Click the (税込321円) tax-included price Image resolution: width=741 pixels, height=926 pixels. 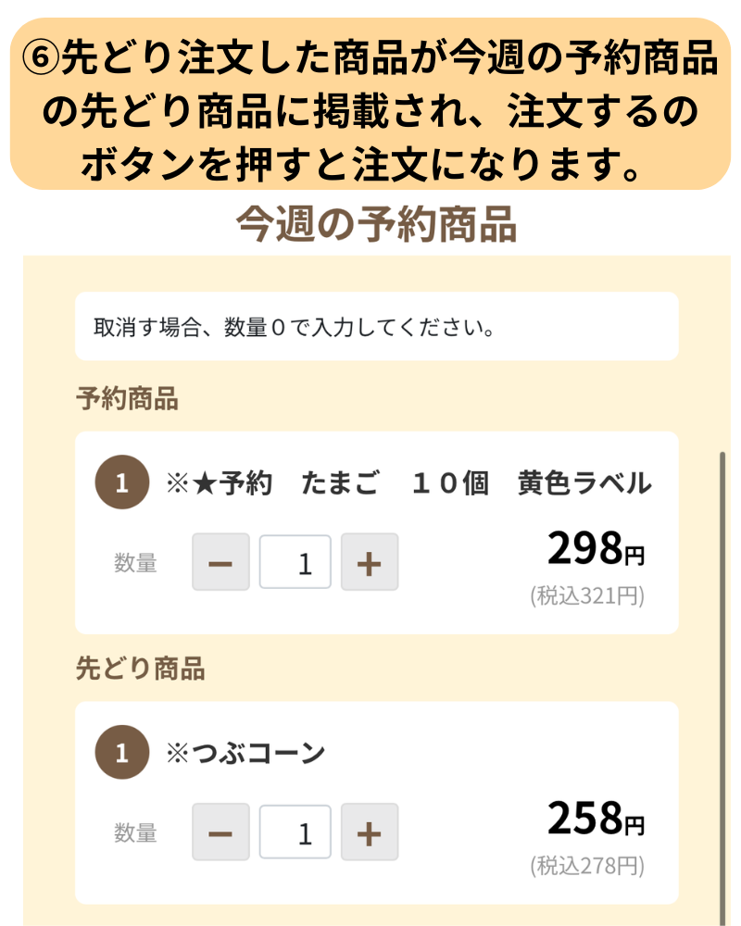[587, 595]
